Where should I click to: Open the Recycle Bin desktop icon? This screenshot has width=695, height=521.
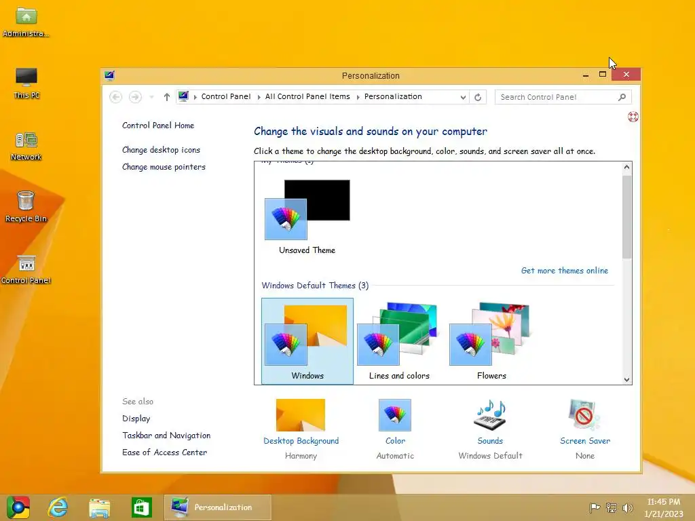[x=26, y=206]
